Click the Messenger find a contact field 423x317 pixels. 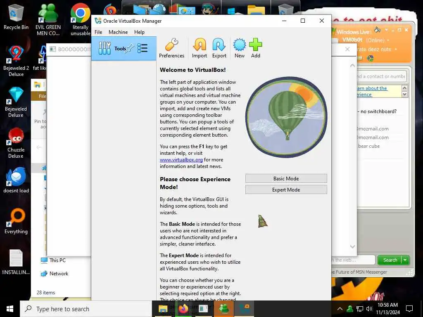coord(381,76)
